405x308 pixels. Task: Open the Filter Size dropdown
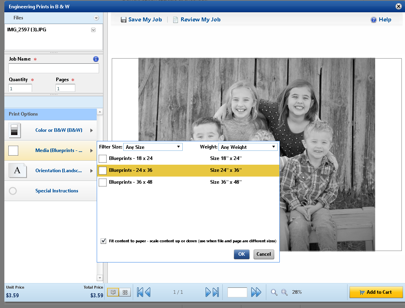[x=153, y=147]
